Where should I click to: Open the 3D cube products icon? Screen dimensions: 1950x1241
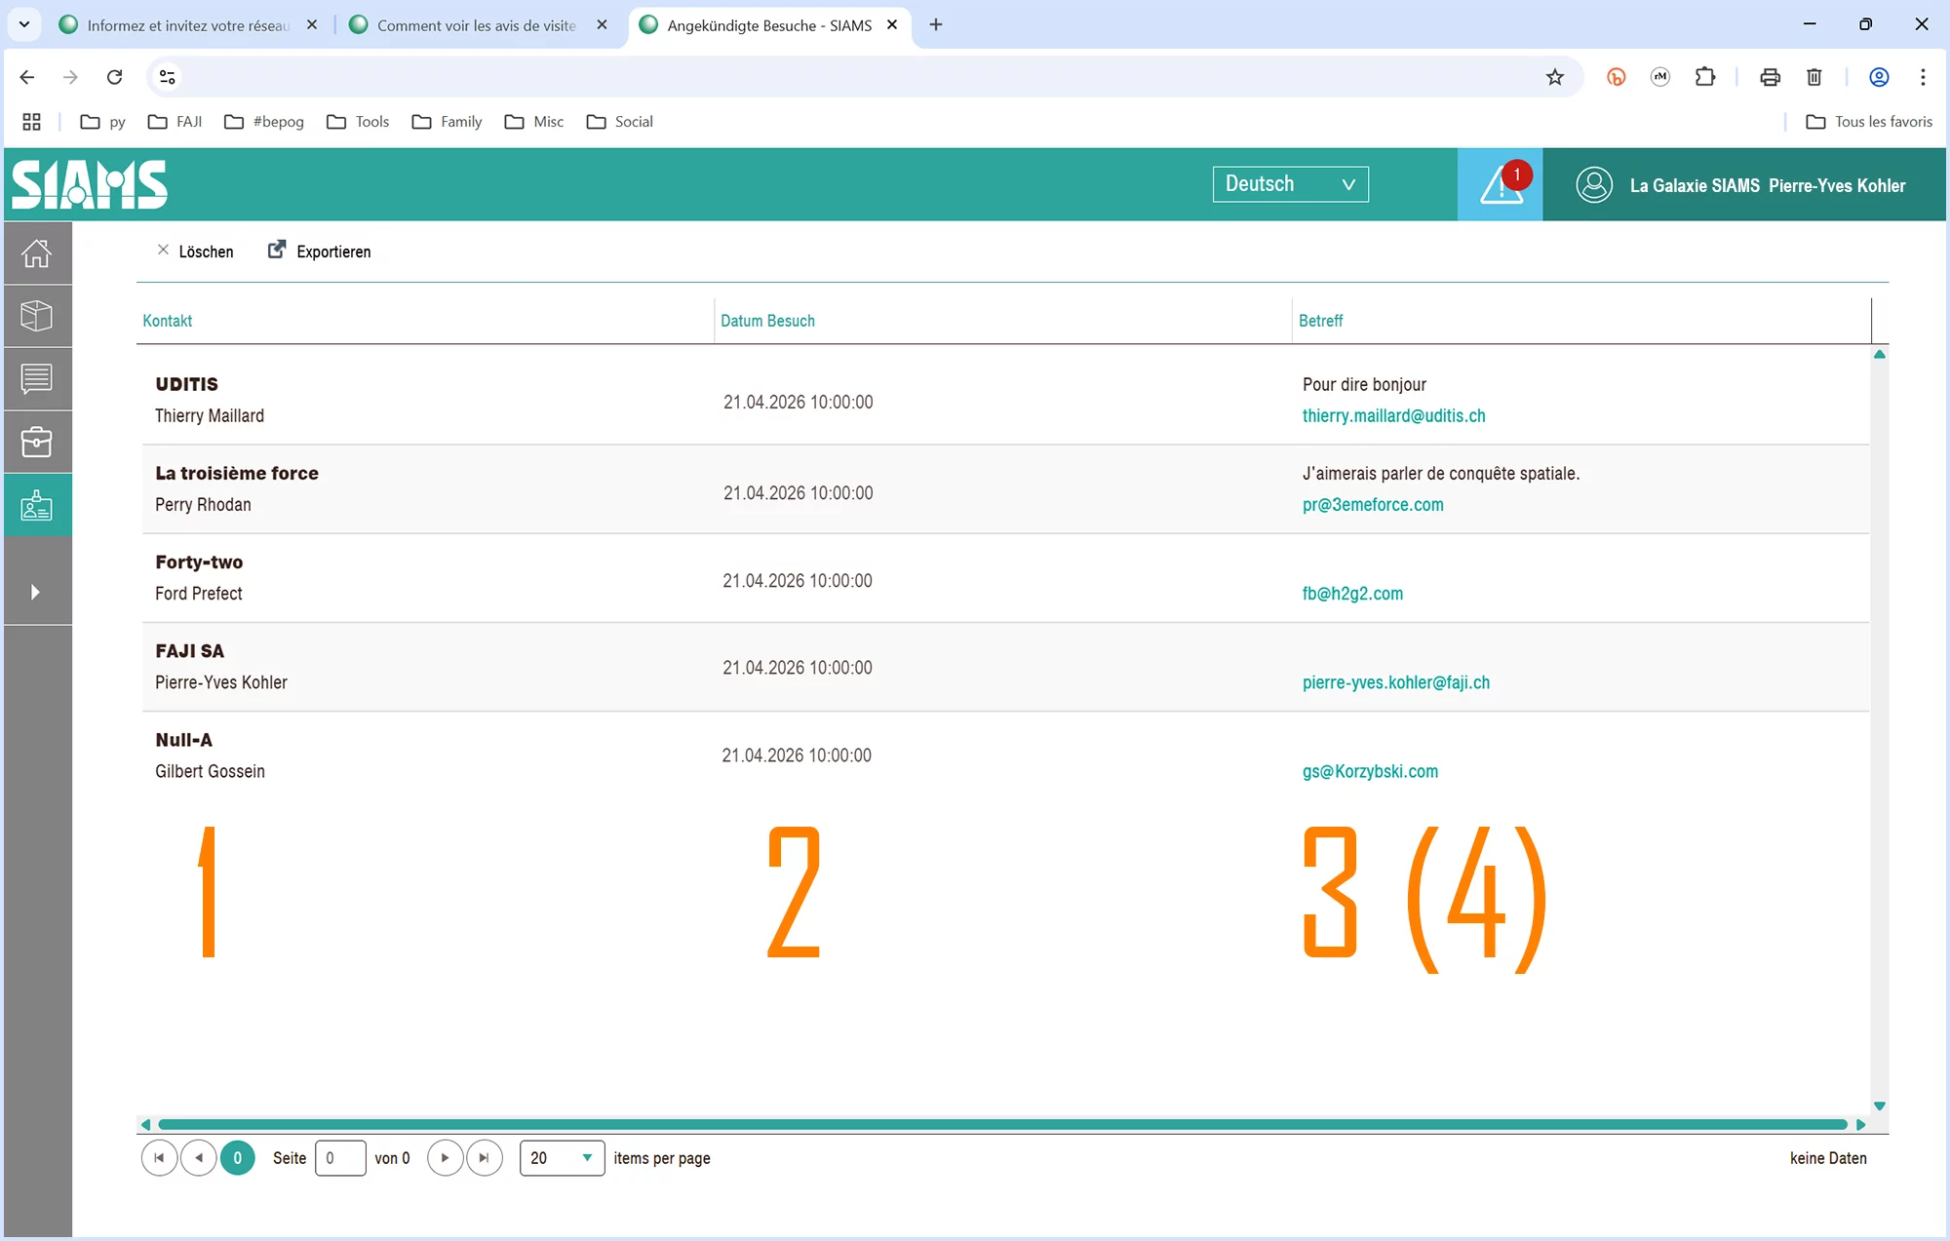[x=37, y=316]
